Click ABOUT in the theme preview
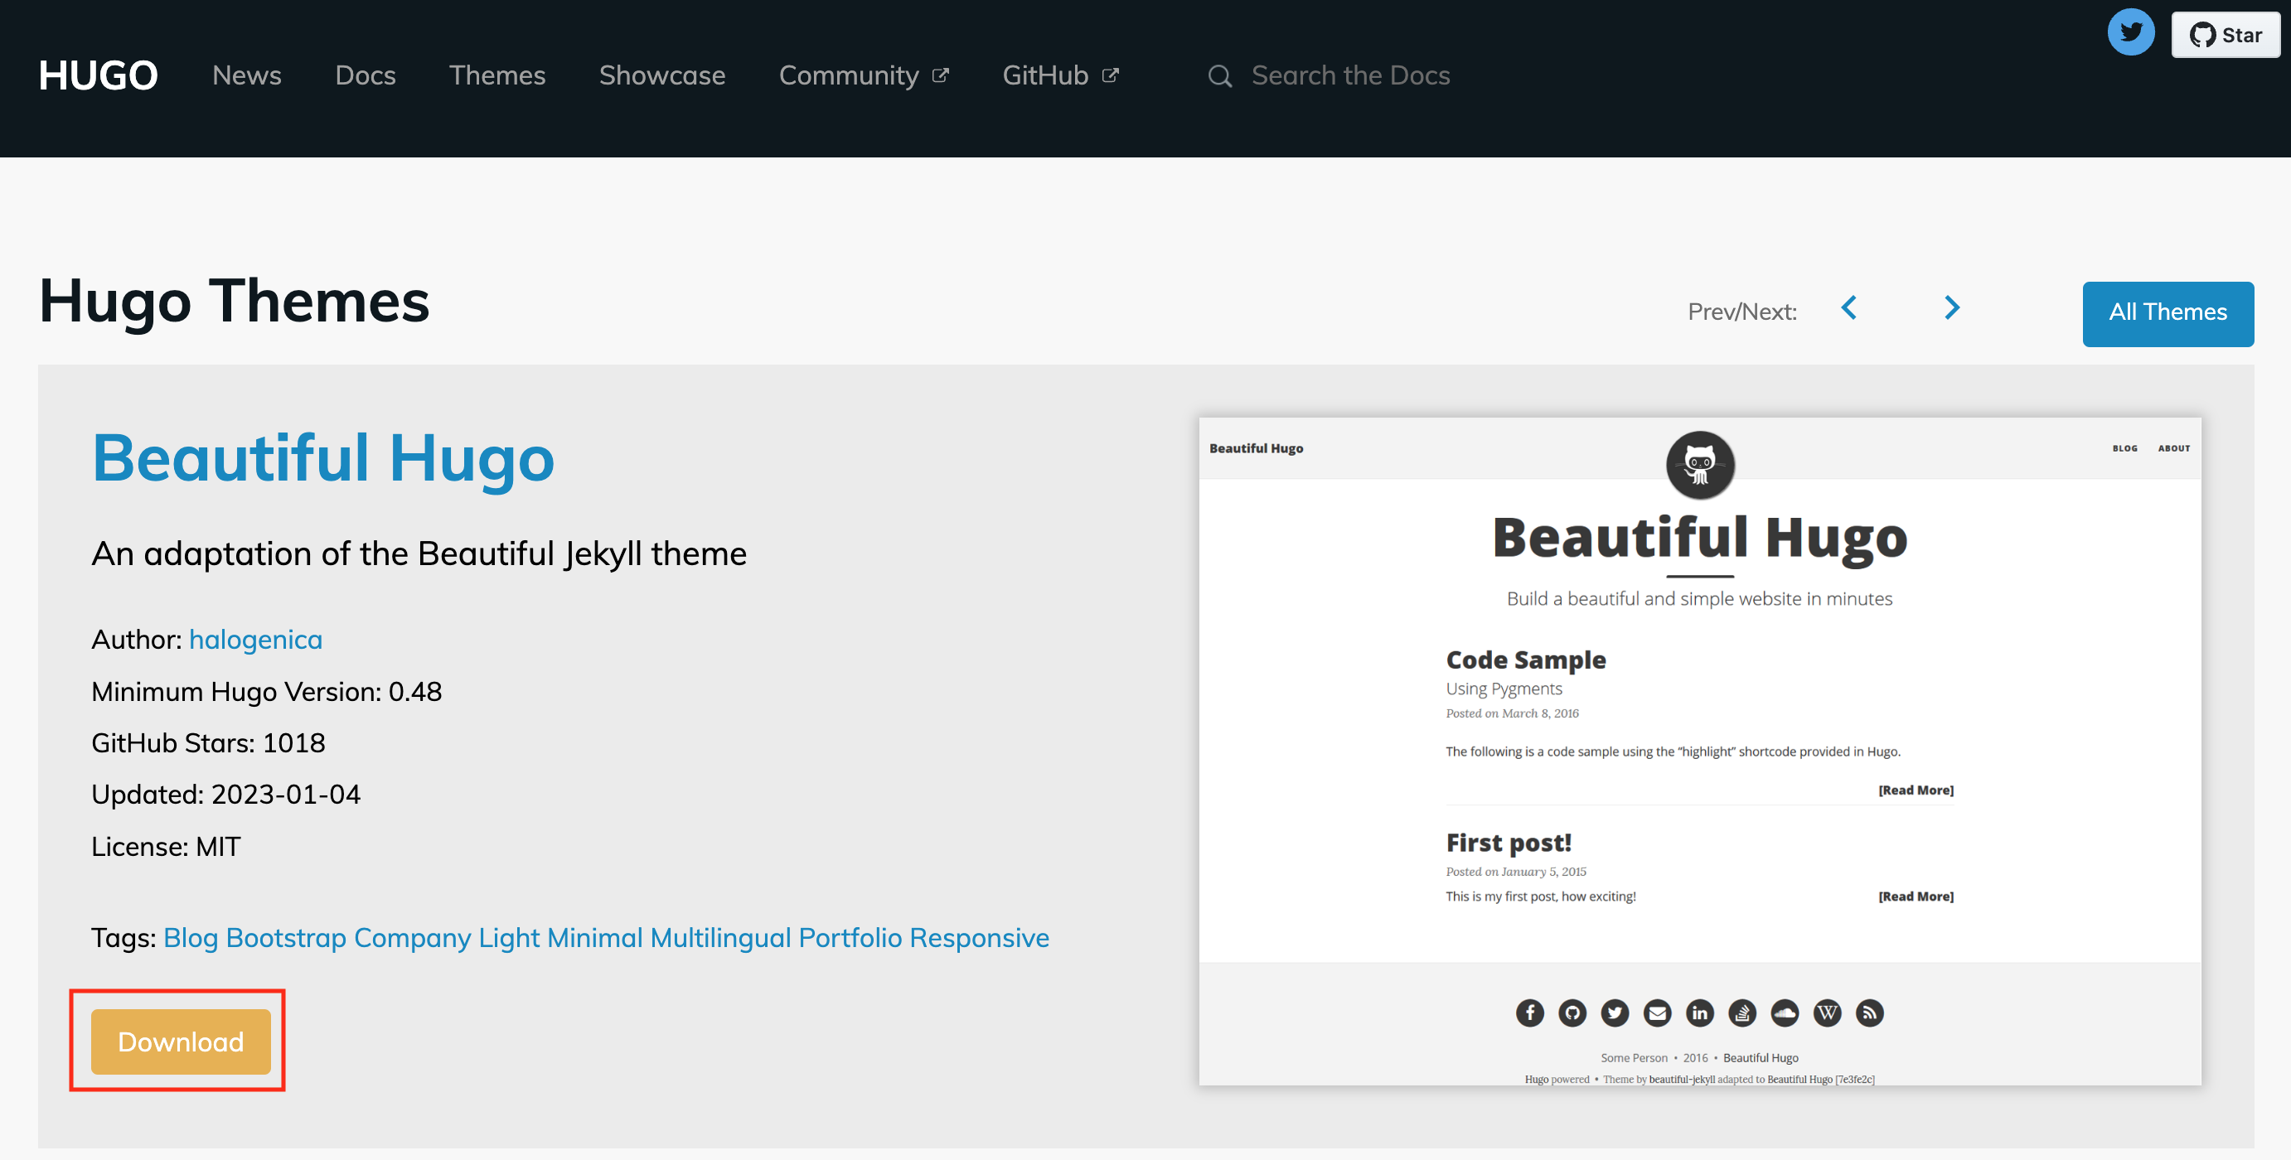Viewport: 2291px width, 1160px height. pos(2173,448)
